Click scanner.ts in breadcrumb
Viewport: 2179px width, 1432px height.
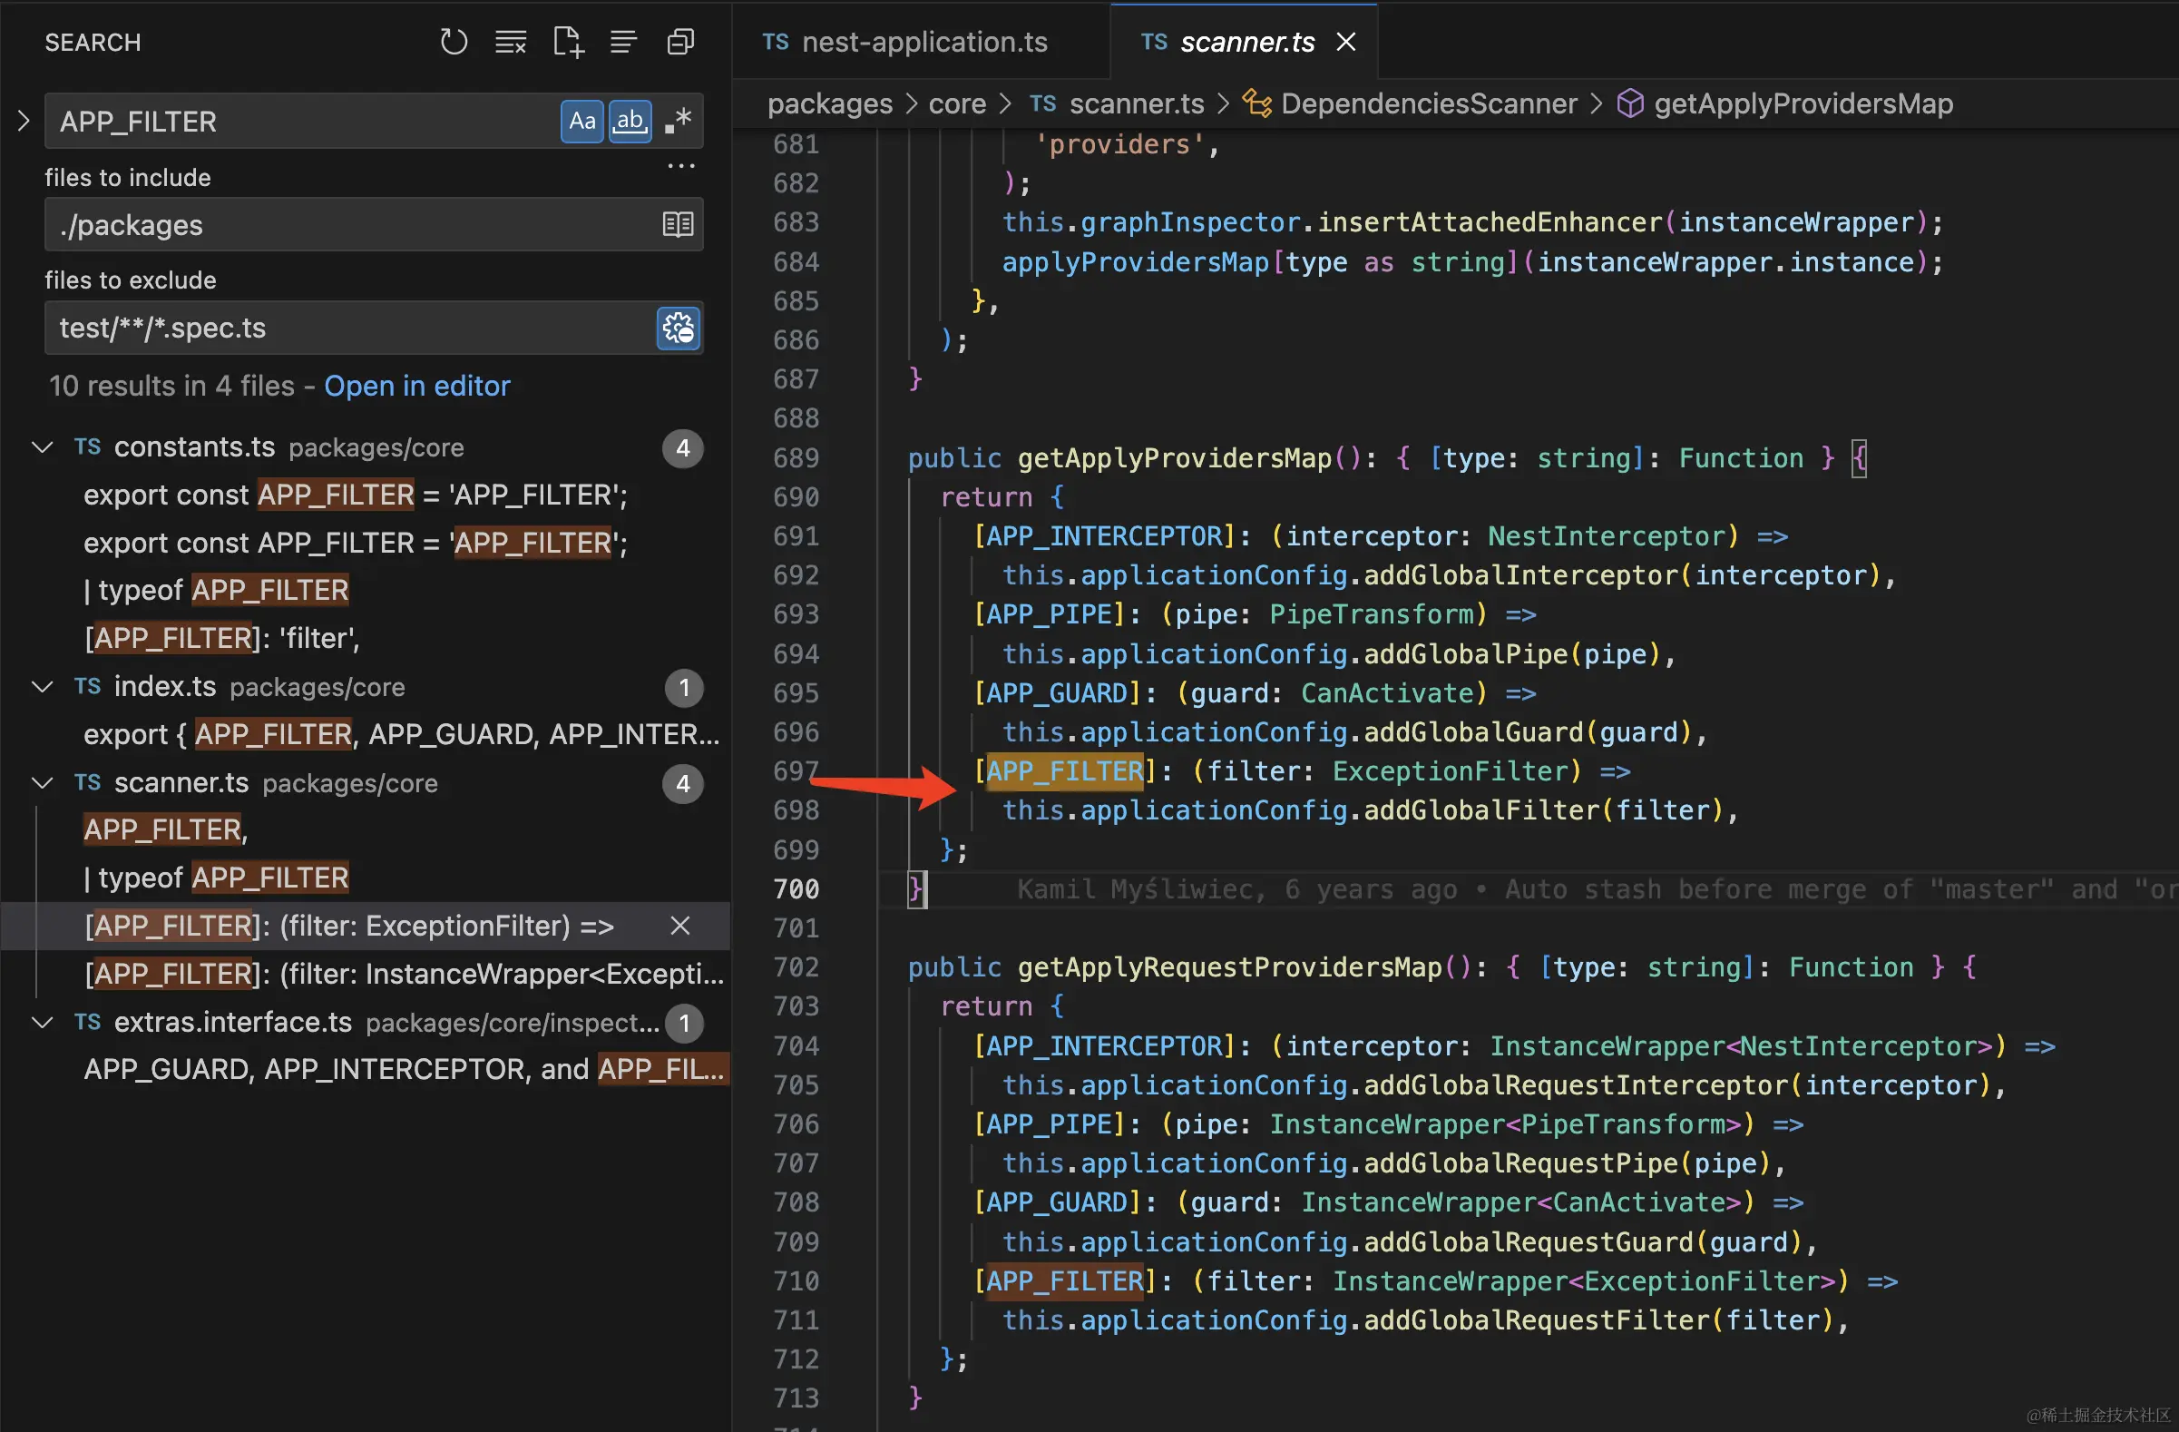pos(1136,103)
